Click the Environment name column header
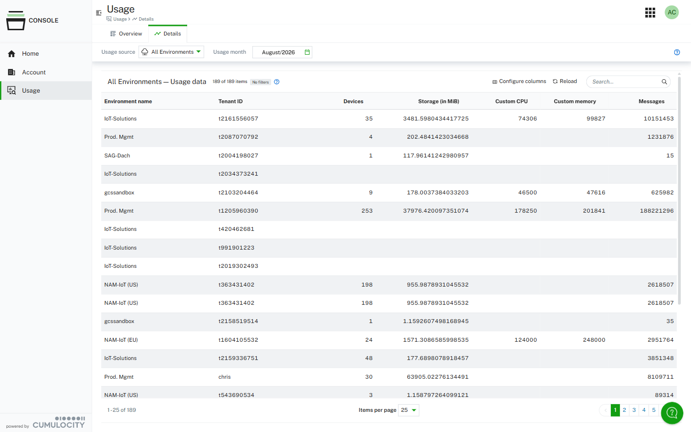This screenshot has height=432, width=691. point(128,101)
